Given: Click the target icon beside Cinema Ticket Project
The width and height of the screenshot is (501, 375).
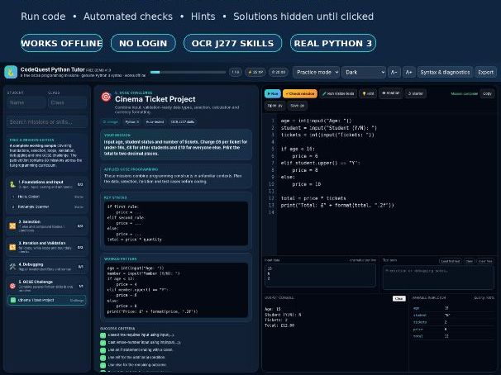Looking at the screenshot, I should [106, 97].
